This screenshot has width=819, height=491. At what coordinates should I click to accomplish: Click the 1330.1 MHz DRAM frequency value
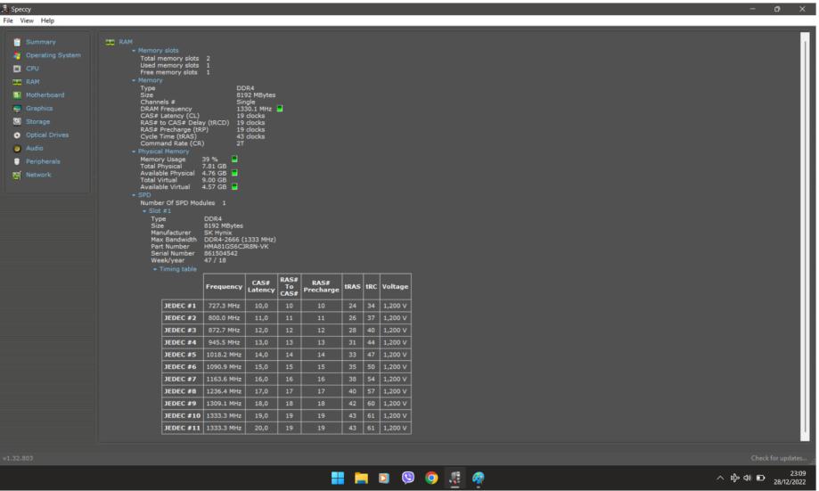point(254,109)
